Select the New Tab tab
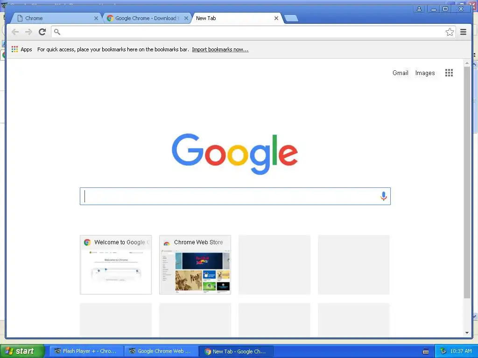Screen dimensions: 478x358 pos(236,18)
